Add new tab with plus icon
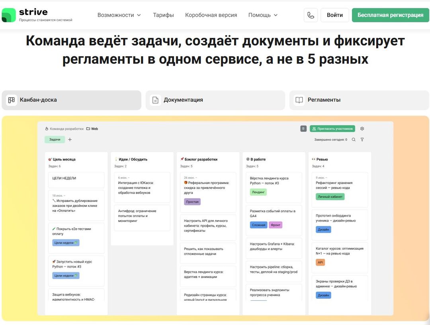Image resolution: width=430 pixels, height=325 pixels. (x=70, y=140)
